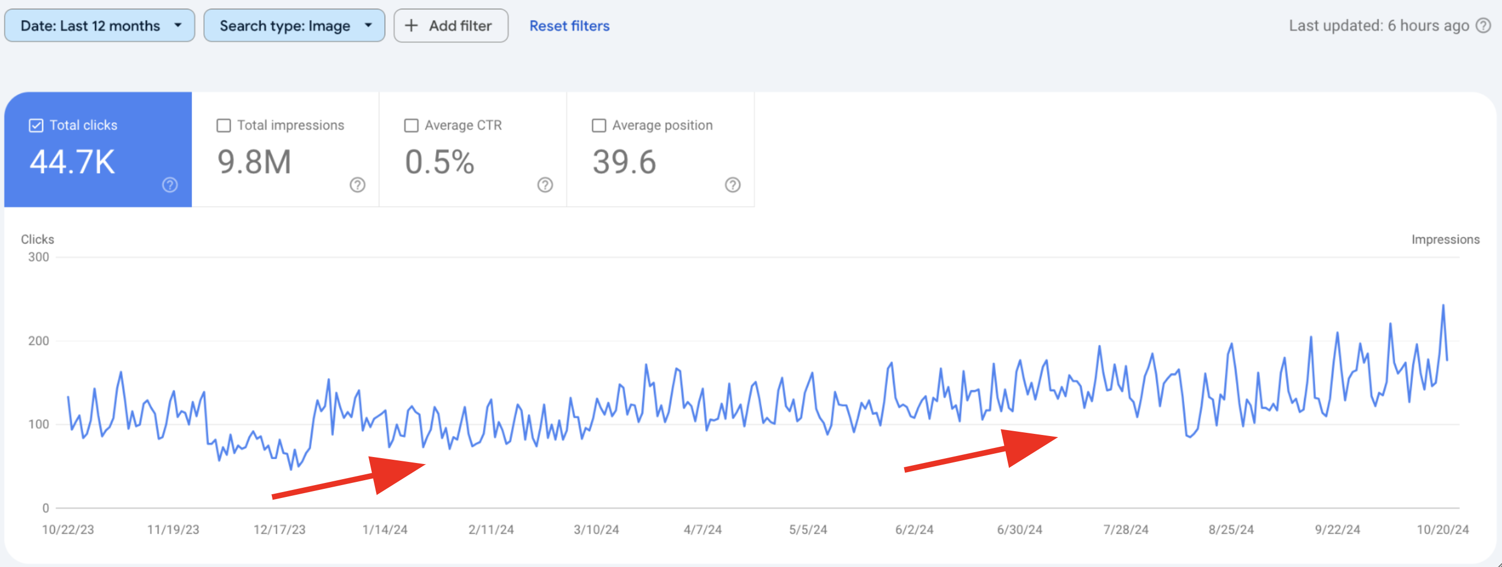Open help icon on Average CTR card
1502x567 pixels.
coord(545,185)
